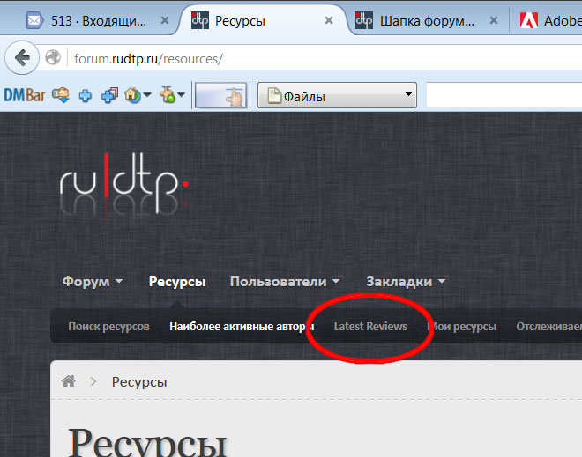
Task: Open the DMBar logo menu
Action: coord(25,95)
